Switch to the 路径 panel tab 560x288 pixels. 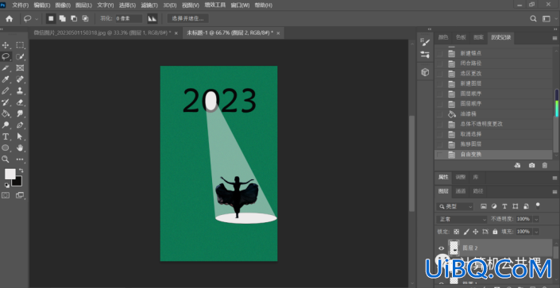point(478,191)
